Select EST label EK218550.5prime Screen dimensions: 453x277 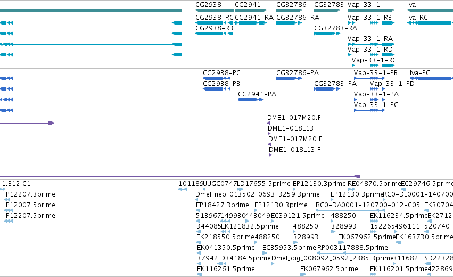tap(225, 237)
